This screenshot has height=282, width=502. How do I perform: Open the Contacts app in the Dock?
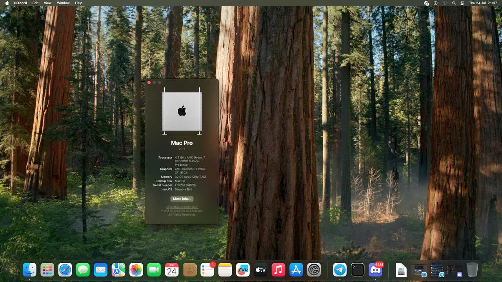(189, 270)
